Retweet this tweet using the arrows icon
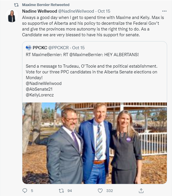The height and width of the screenshot is (196, 172). click(x=61, y=191)
